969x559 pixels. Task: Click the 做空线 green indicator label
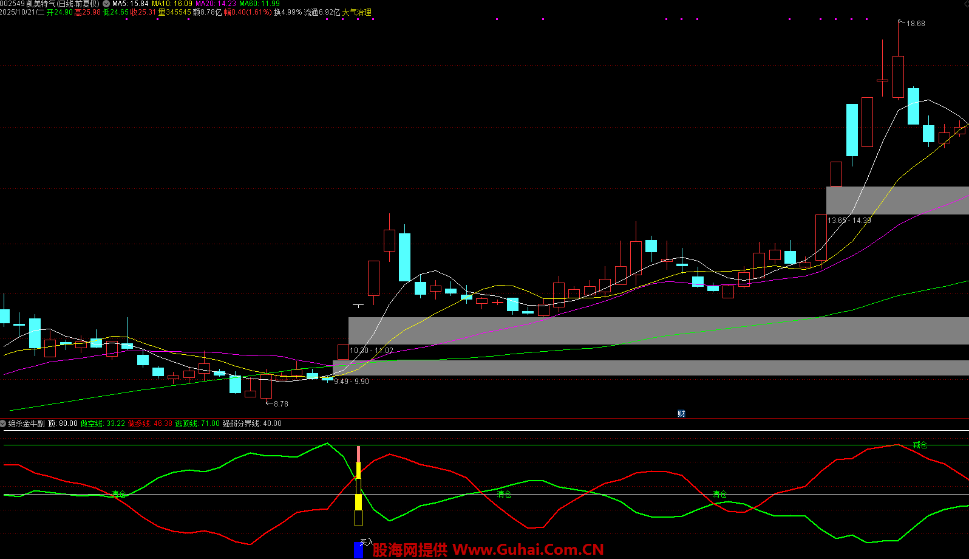pyautogui.click(x=103, y=424)
